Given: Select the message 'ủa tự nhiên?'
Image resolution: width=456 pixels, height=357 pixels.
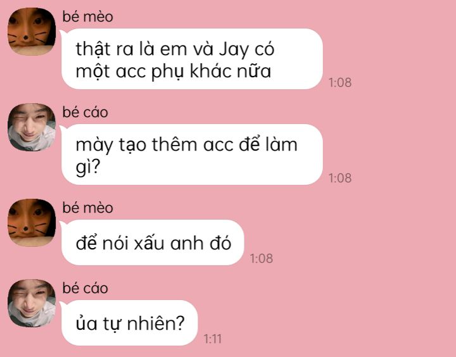Looking at the screenshot, I should [x=129, y=323].
